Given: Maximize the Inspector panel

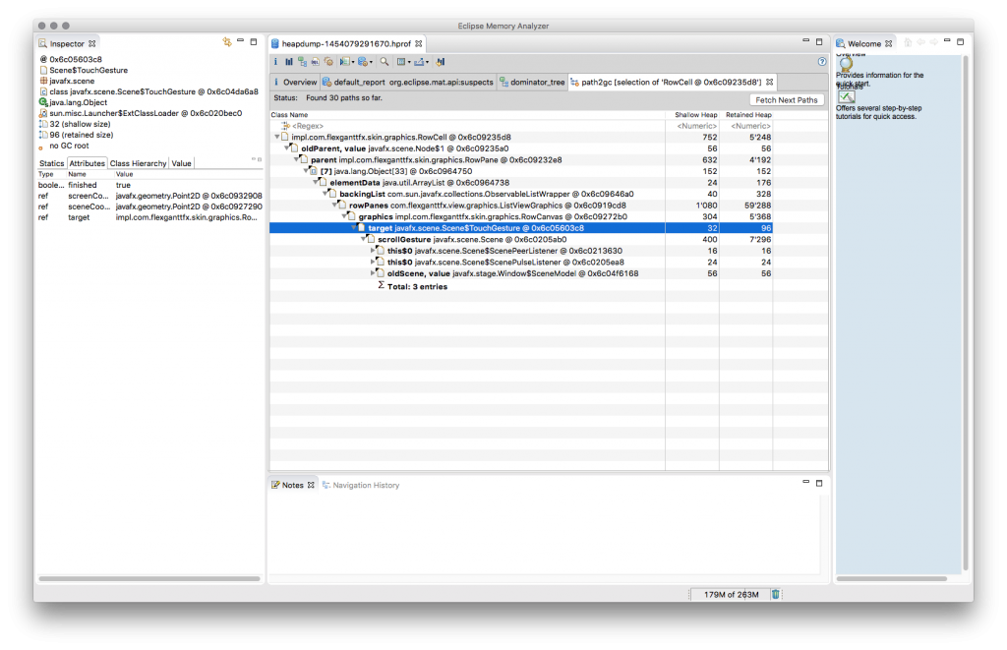Looking at the screenshot, I should click(x=254, y=41).
